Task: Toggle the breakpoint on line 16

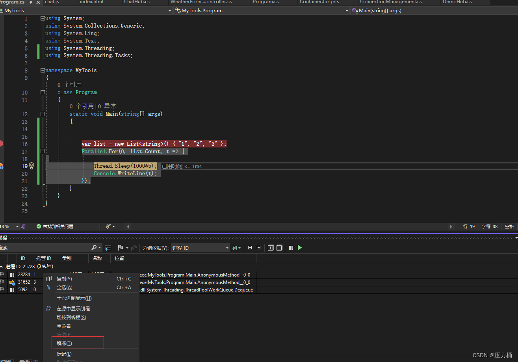Action: 1,144
